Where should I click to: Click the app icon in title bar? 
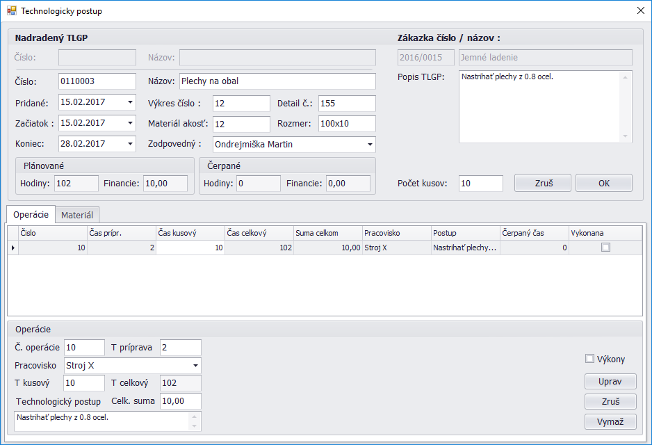point(11,11)
